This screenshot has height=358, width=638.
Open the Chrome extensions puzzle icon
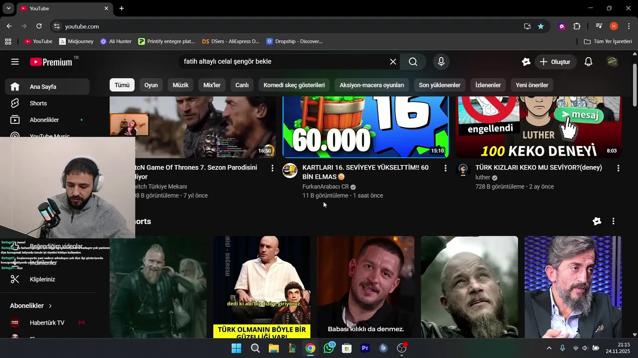click(577, 26)
